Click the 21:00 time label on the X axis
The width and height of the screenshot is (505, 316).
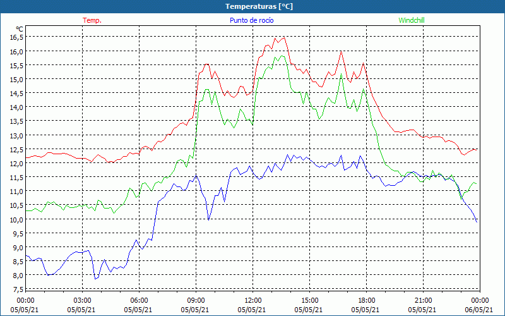423,301
